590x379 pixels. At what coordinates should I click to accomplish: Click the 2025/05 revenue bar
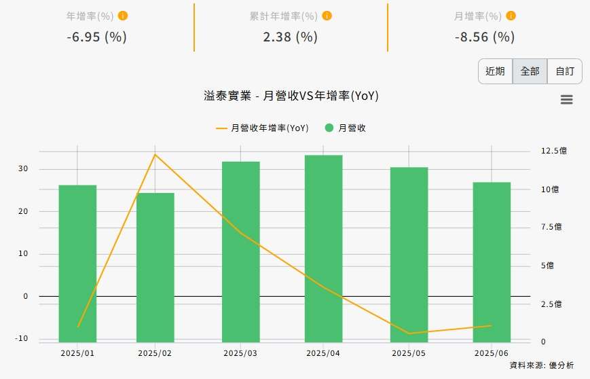tap(409, 255)
